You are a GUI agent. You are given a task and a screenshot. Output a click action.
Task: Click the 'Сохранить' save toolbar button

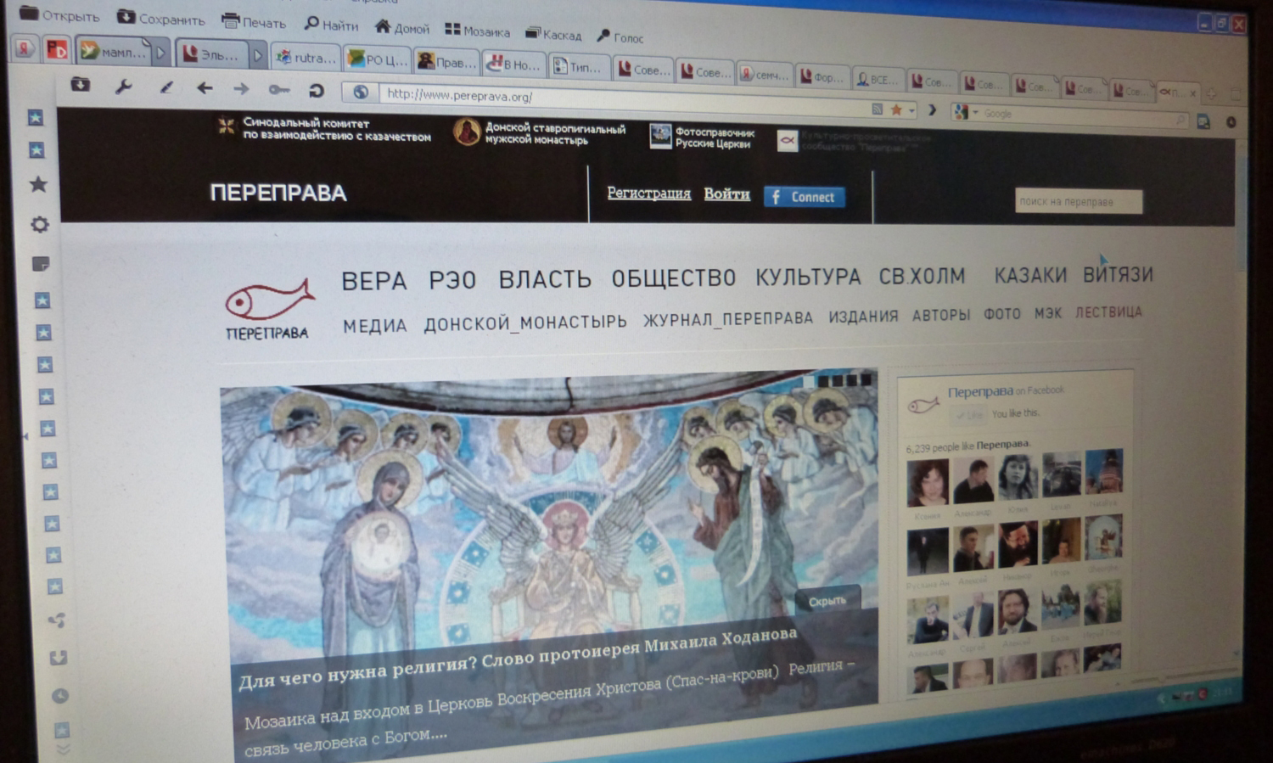[161, 18]
